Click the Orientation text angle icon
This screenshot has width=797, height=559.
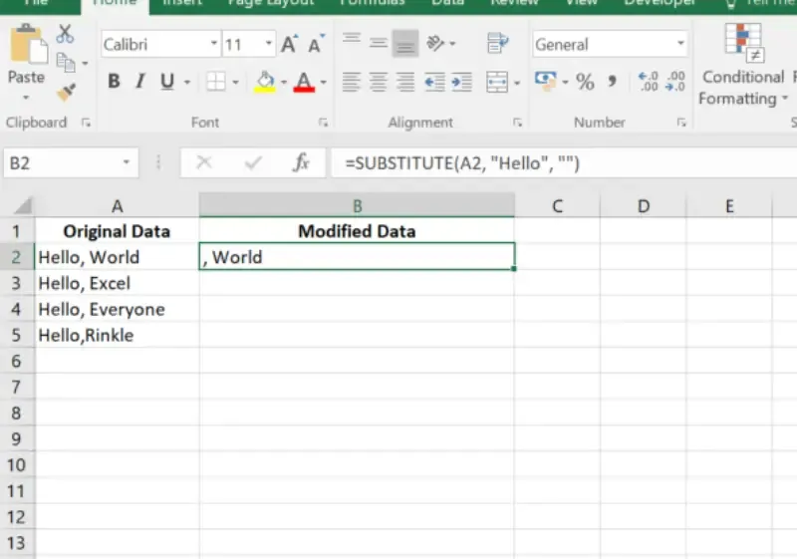tap(435, 43)
